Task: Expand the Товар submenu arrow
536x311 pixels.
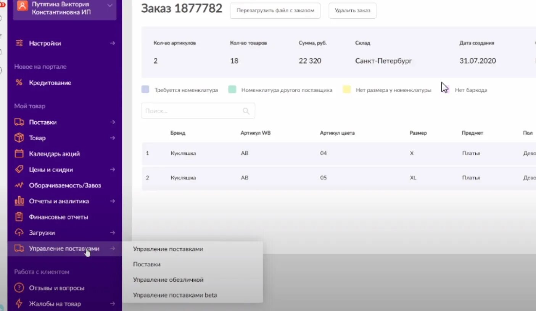Action: pyautogui.click(x=112, y=138)
